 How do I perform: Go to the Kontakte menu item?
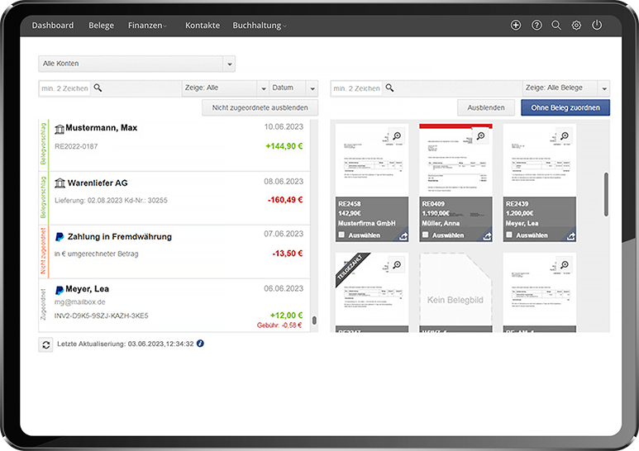click(x=203, y=26)
